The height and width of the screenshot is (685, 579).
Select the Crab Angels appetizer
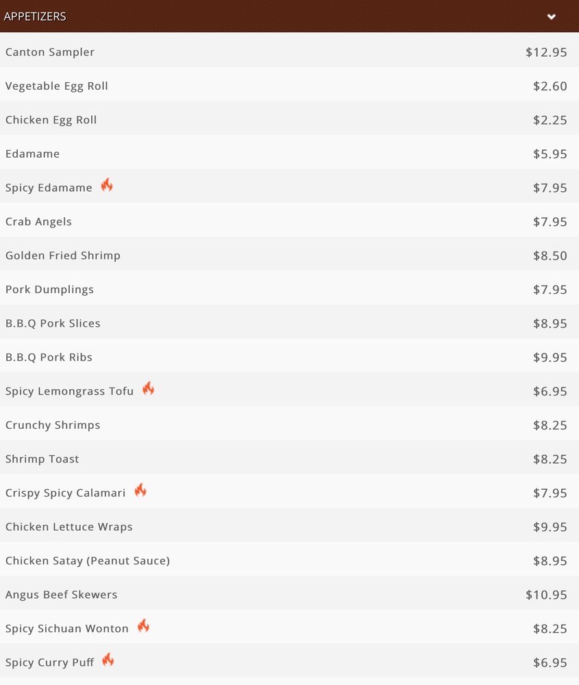coord(289,221)
